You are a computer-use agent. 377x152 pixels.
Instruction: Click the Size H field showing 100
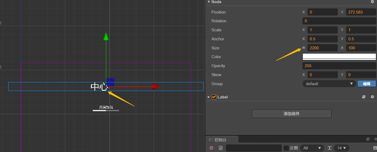(x=361, y=48)
